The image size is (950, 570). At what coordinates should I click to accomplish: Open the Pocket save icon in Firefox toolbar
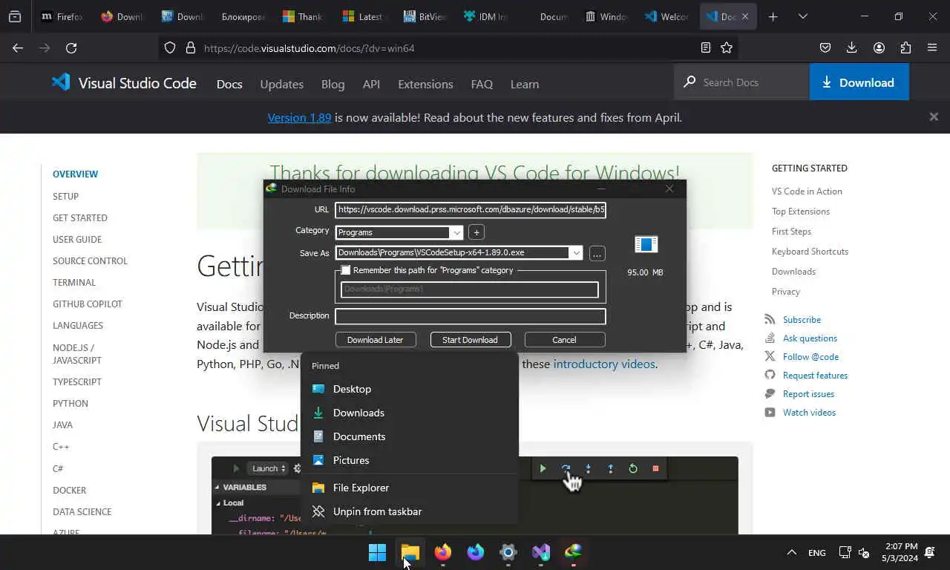point(825,47)
